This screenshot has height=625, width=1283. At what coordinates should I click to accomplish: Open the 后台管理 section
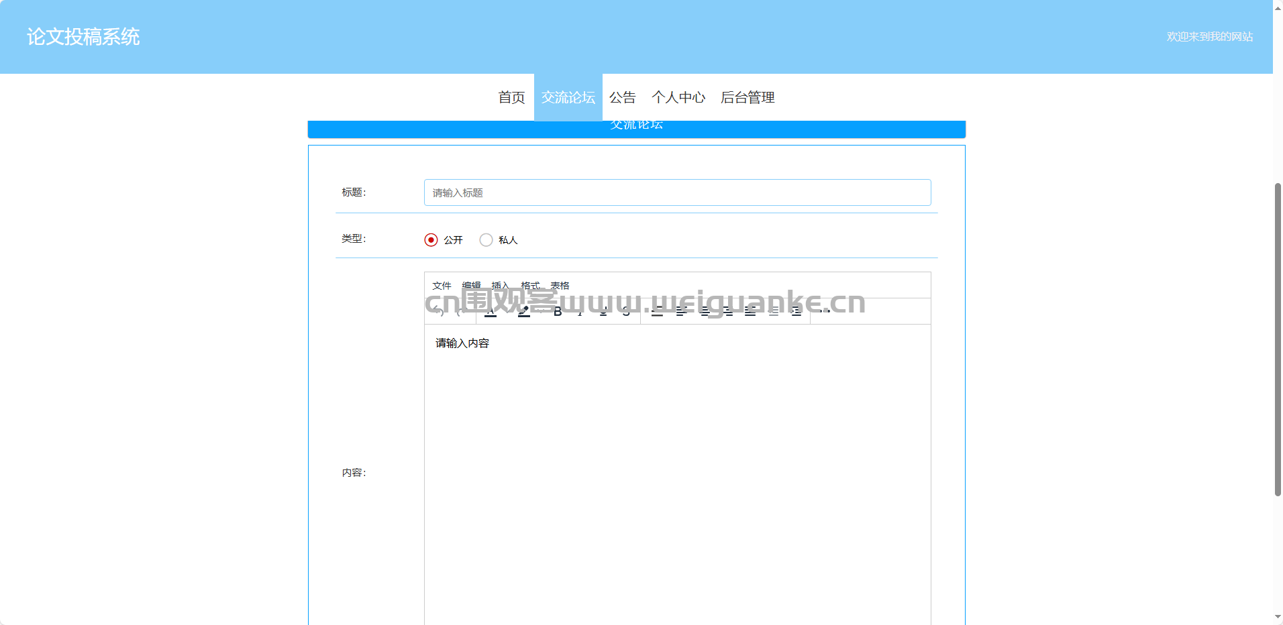[x=748, y=97]
